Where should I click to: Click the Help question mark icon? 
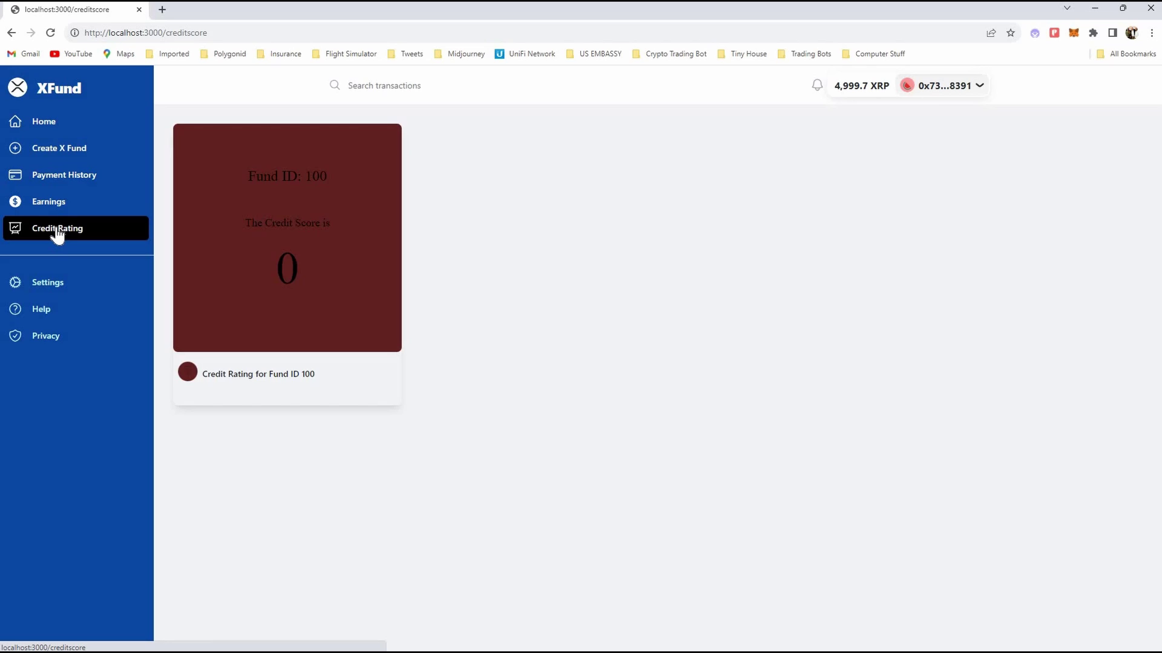[15, 309]
